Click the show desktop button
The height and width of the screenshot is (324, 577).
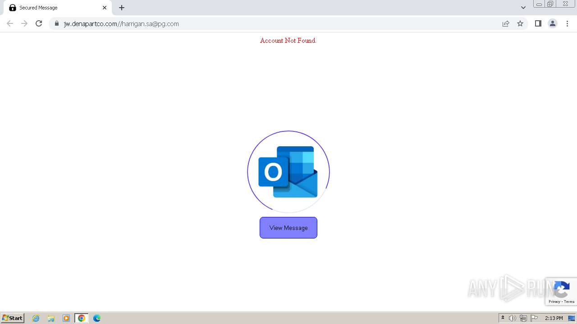(572, 318)
